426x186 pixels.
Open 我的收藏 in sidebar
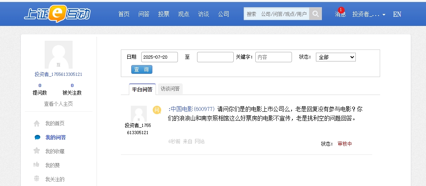[x=55, y=151]
